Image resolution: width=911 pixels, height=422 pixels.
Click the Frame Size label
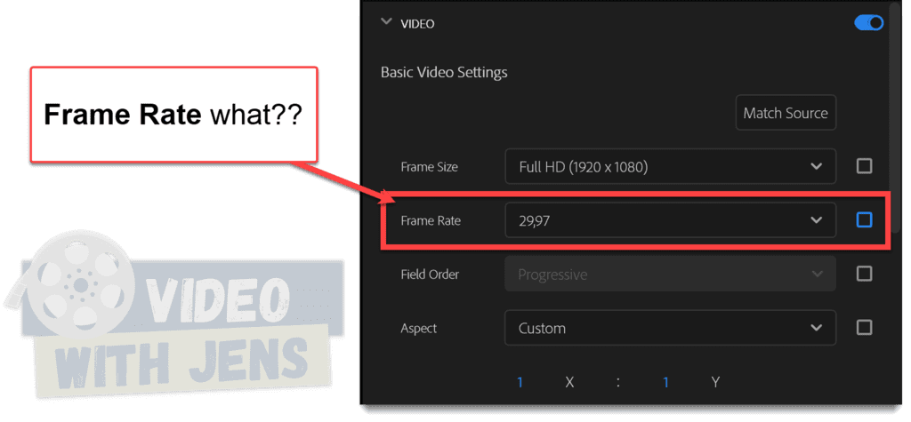(x=430, y=167)
